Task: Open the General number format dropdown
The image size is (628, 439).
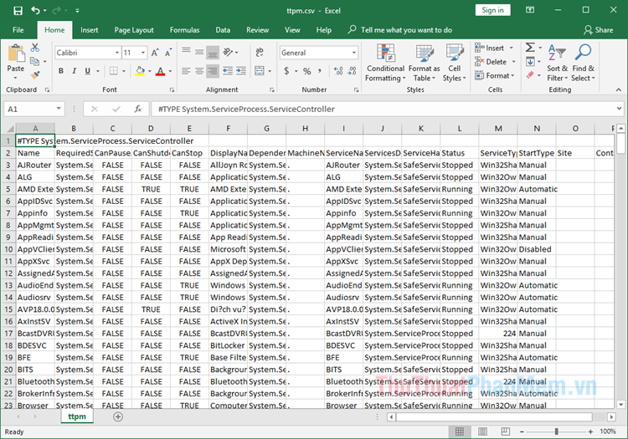Action: [354, 53]
